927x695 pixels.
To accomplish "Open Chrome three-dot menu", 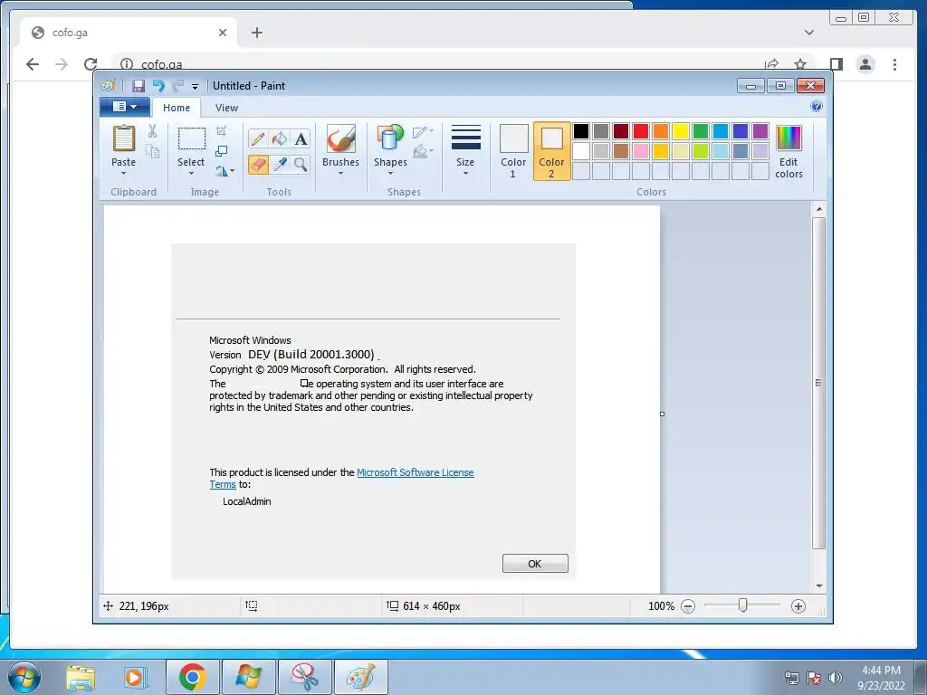I will click(x=894, y=64).
